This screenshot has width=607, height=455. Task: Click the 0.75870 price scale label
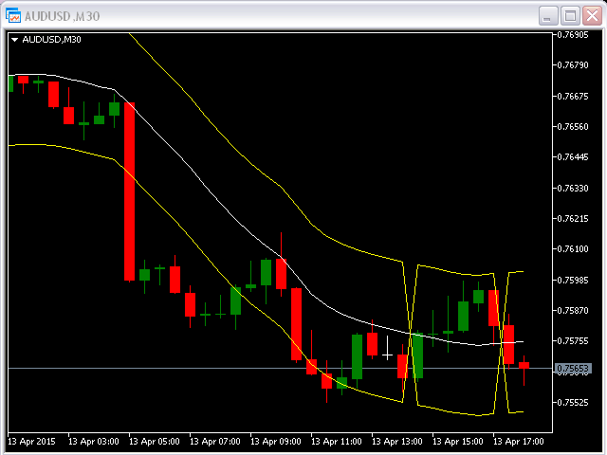[x=573, y=310]
